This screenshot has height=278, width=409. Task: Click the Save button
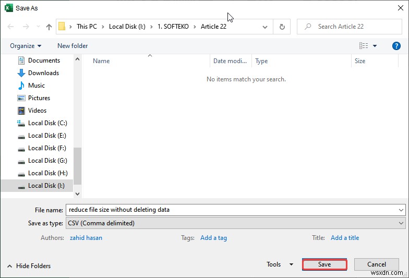pos(324,264)
